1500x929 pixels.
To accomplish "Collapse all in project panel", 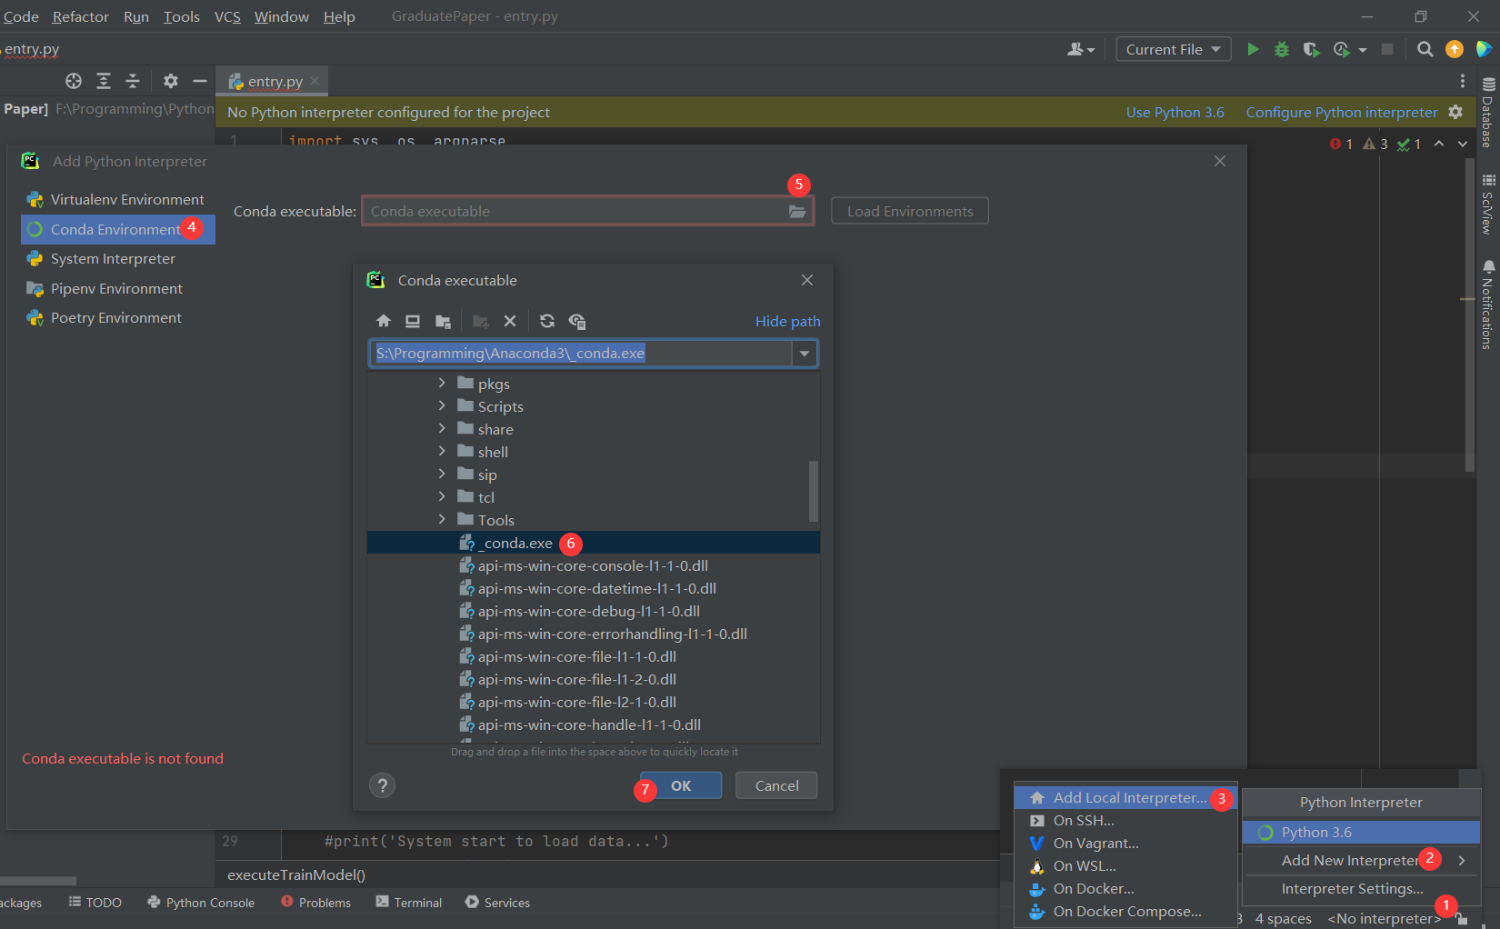I will [133, 81].
